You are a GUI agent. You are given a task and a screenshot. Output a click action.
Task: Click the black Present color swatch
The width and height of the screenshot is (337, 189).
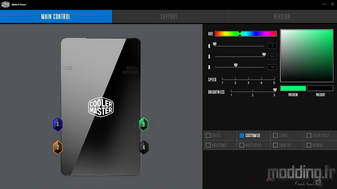[320, 88]
